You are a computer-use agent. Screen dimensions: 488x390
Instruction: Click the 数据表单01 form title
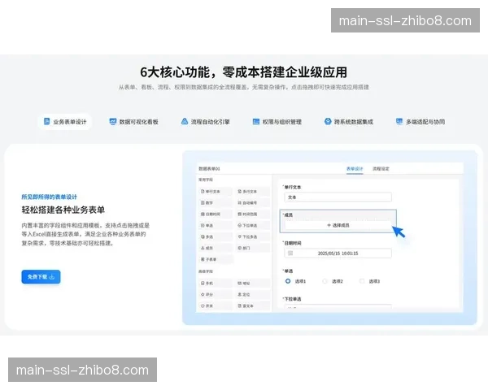click(209, 168)
